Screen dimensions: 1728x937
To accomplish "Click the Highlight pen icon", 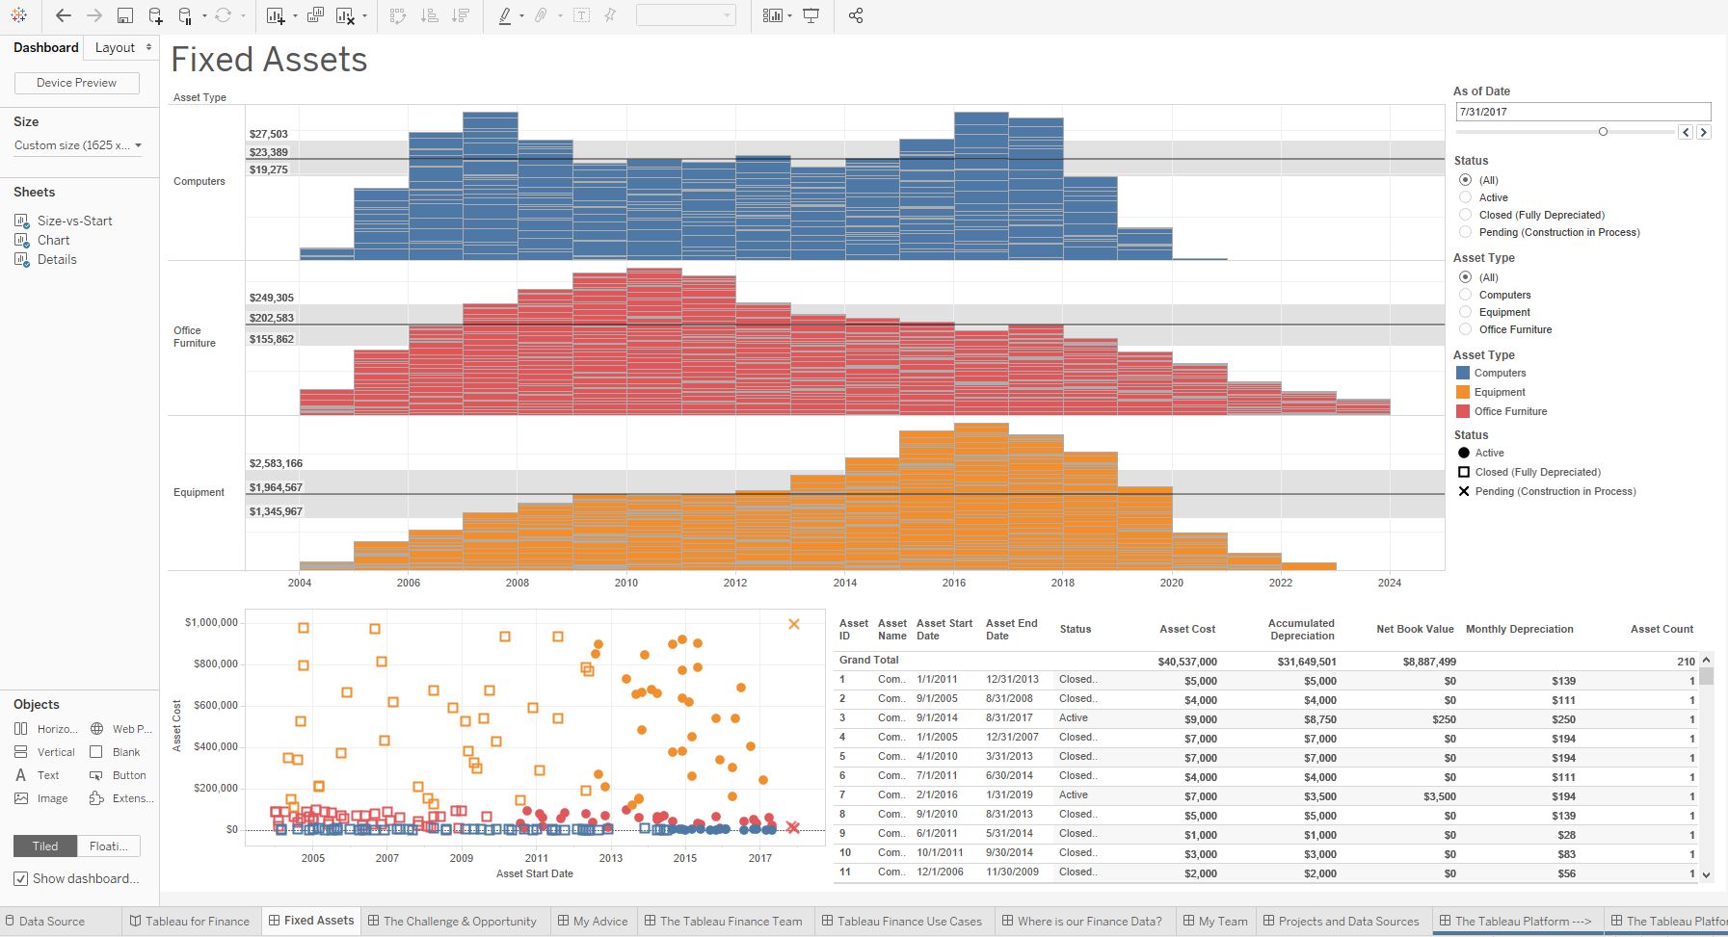I will (x=504, y=15).
